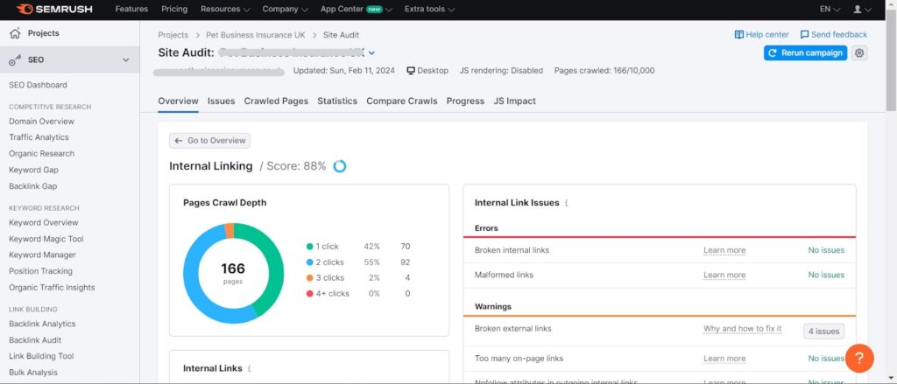
Task: Collapse the SEO sidebar section chevron
Action: pyautogui.click(x=126, y=60)
